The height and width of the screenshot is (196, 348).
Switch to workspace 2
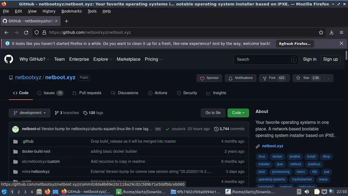point(18,192)
